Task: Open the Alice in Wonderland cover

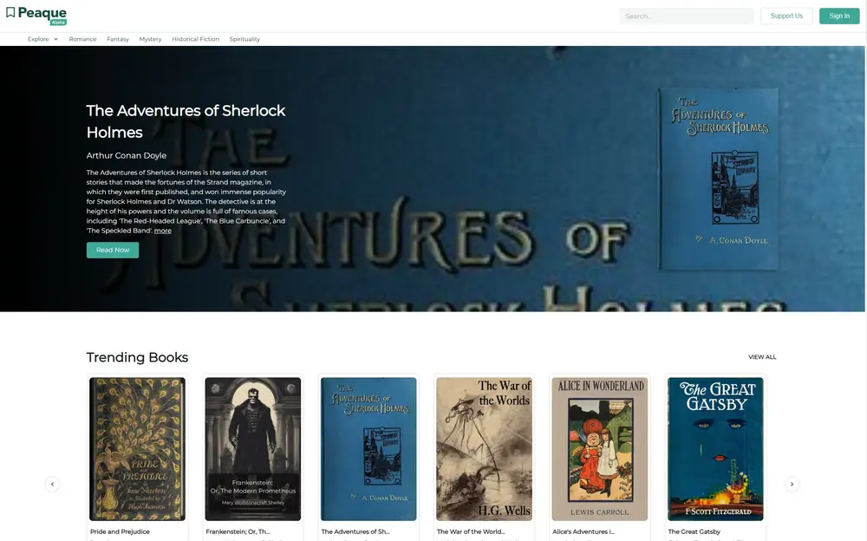Action: [x=599, y=449]
